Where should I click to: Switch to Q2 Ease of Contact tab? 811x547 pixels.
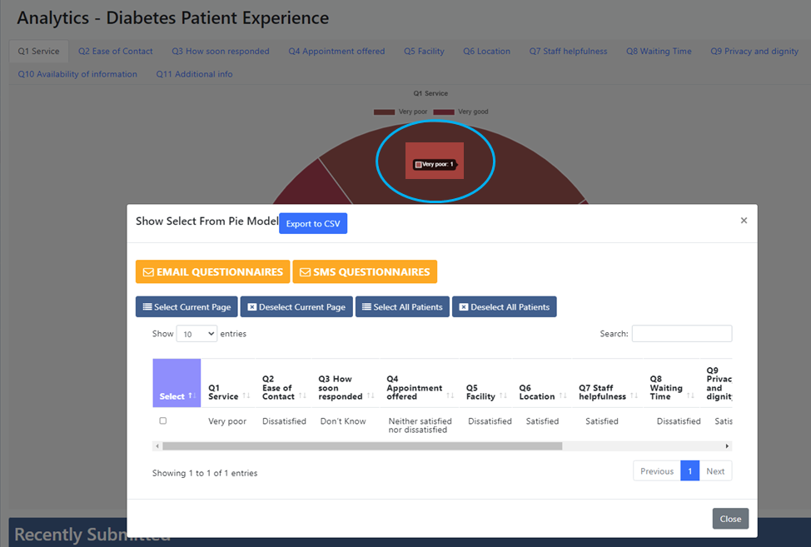click(115, 51)
